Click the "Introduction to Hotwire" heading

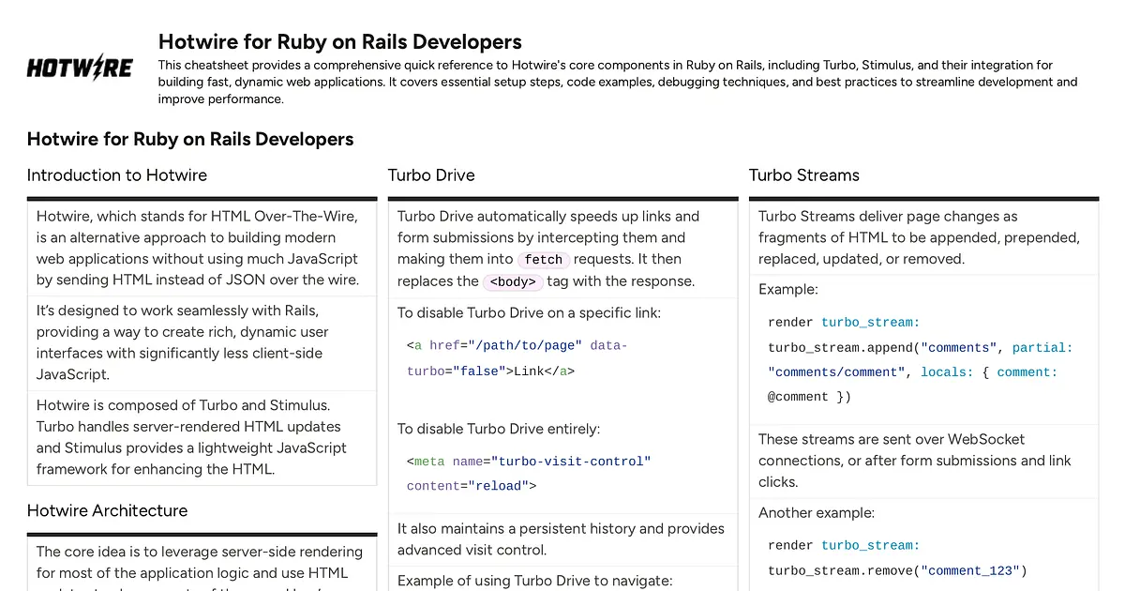pyautogui.click(x=117, y=175)
